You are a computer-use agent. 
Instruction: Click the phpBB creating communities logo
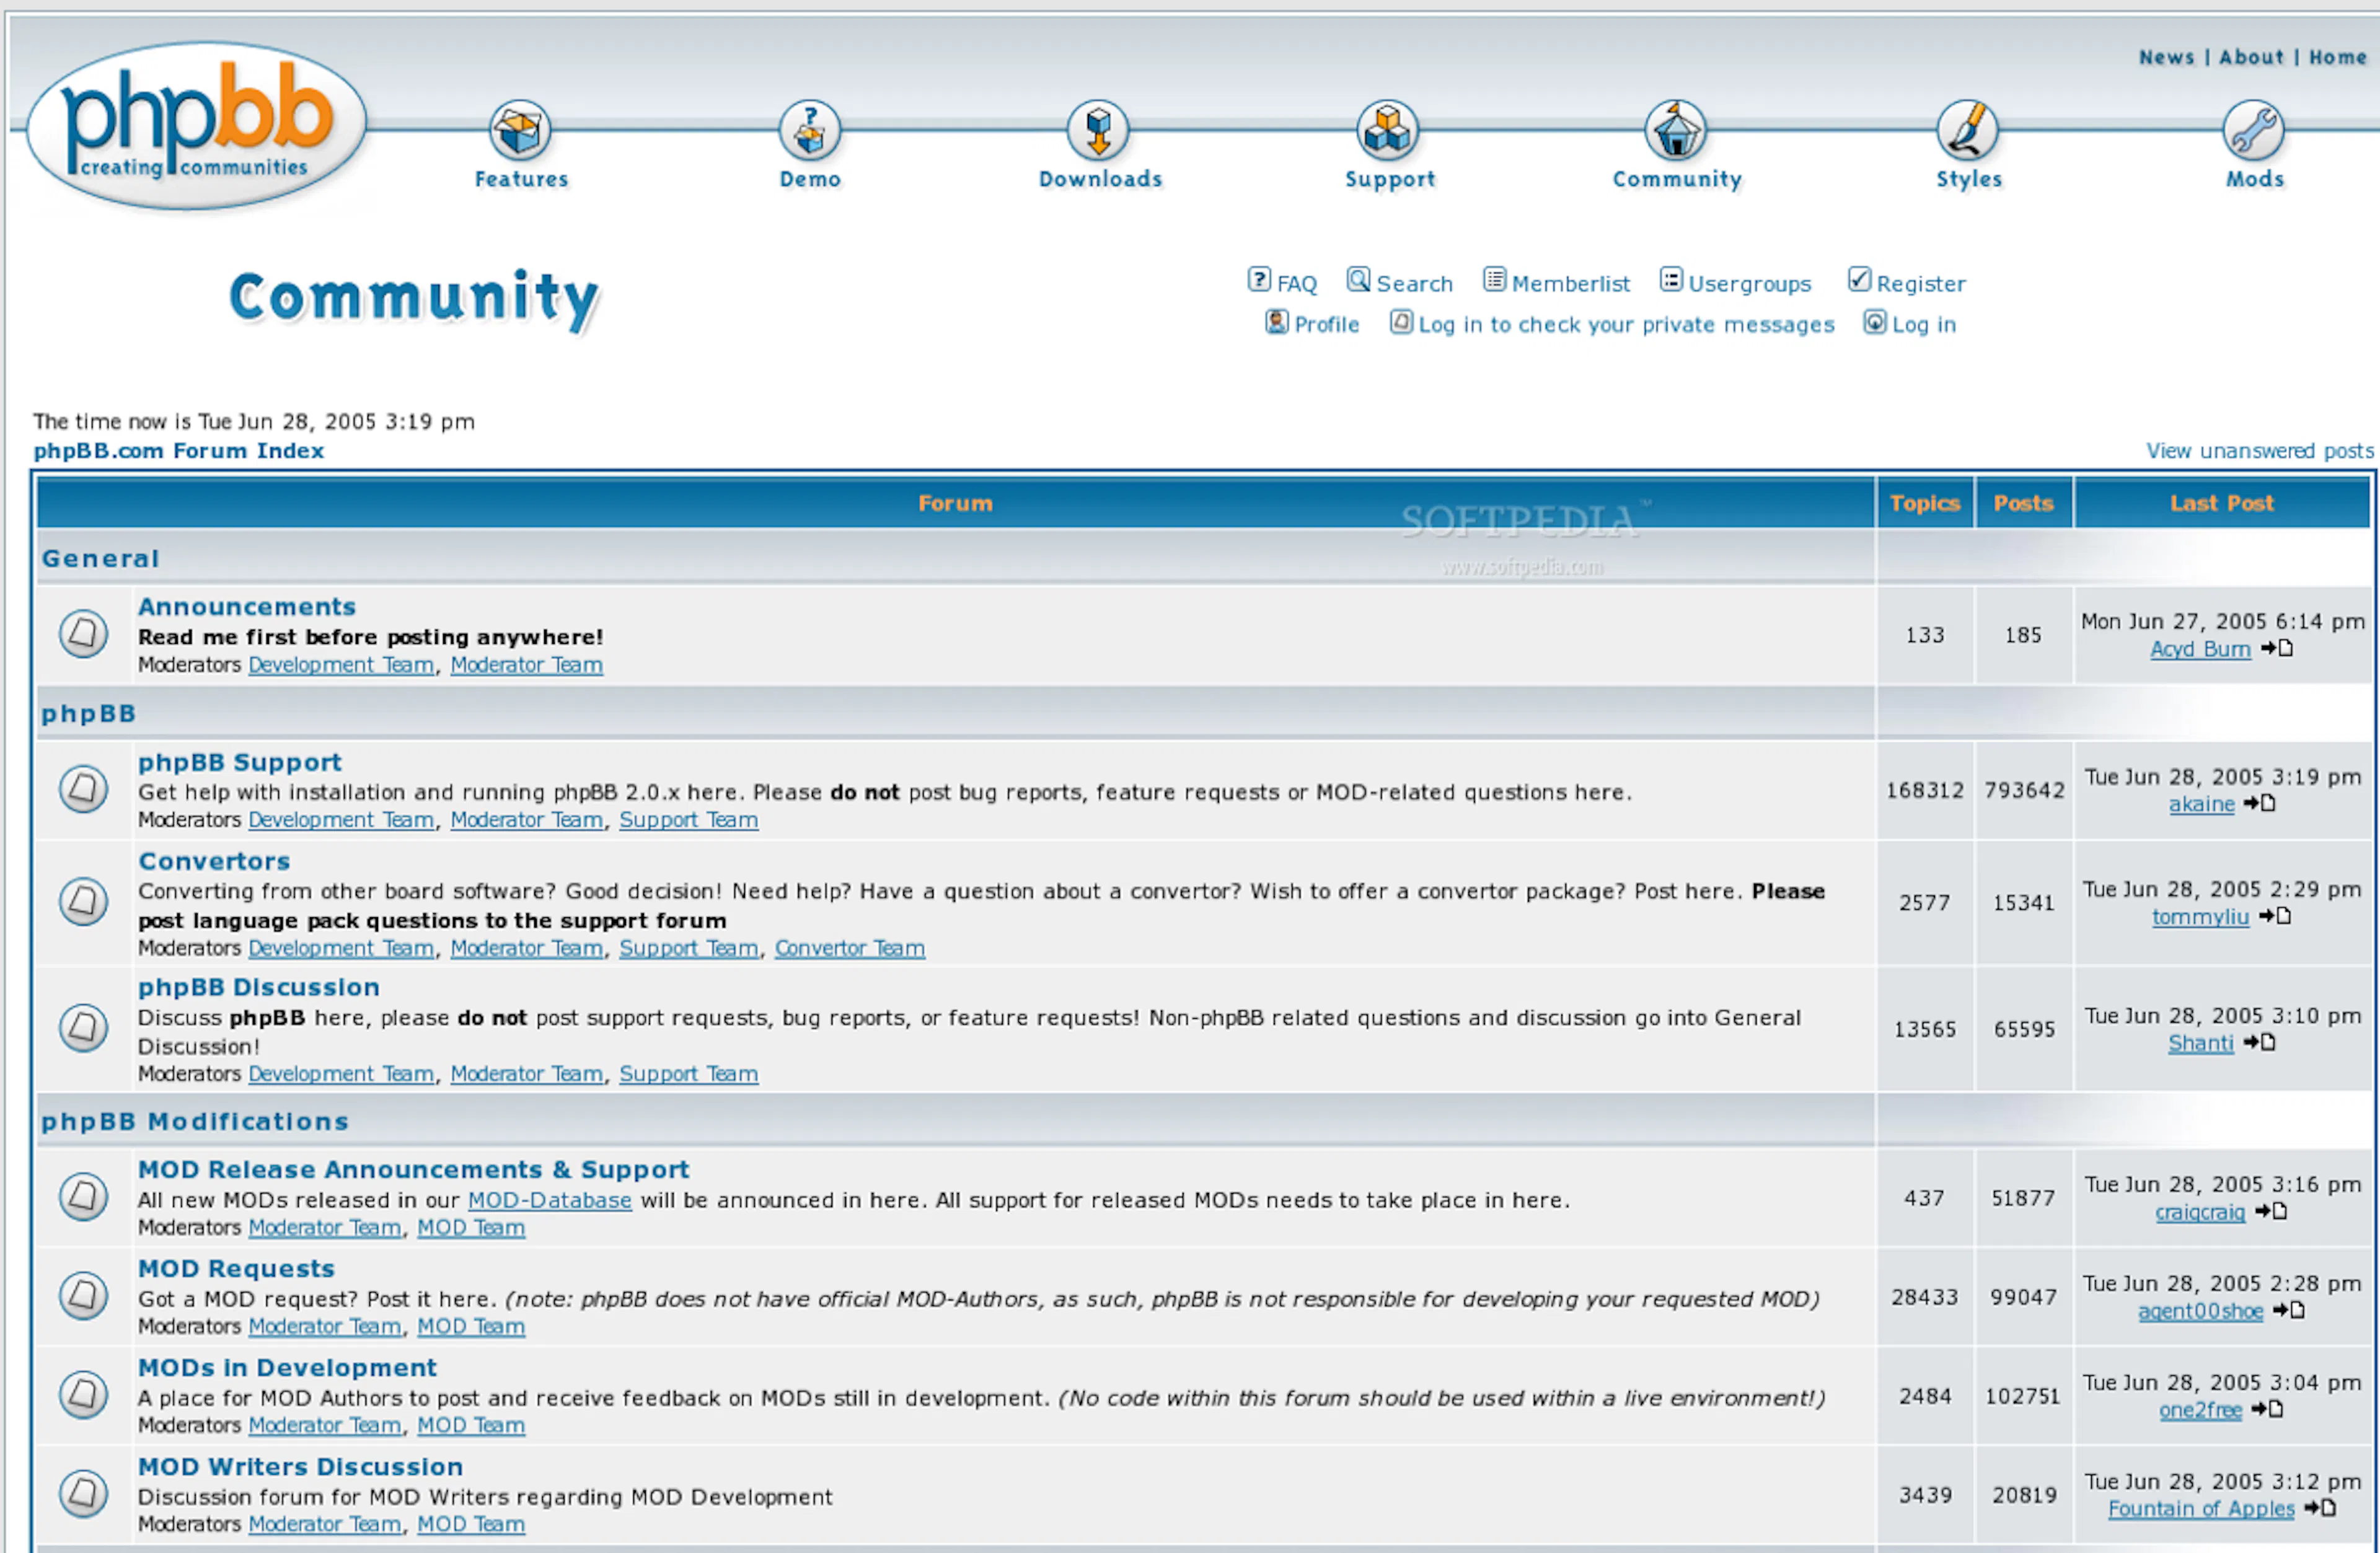[197, 125]
